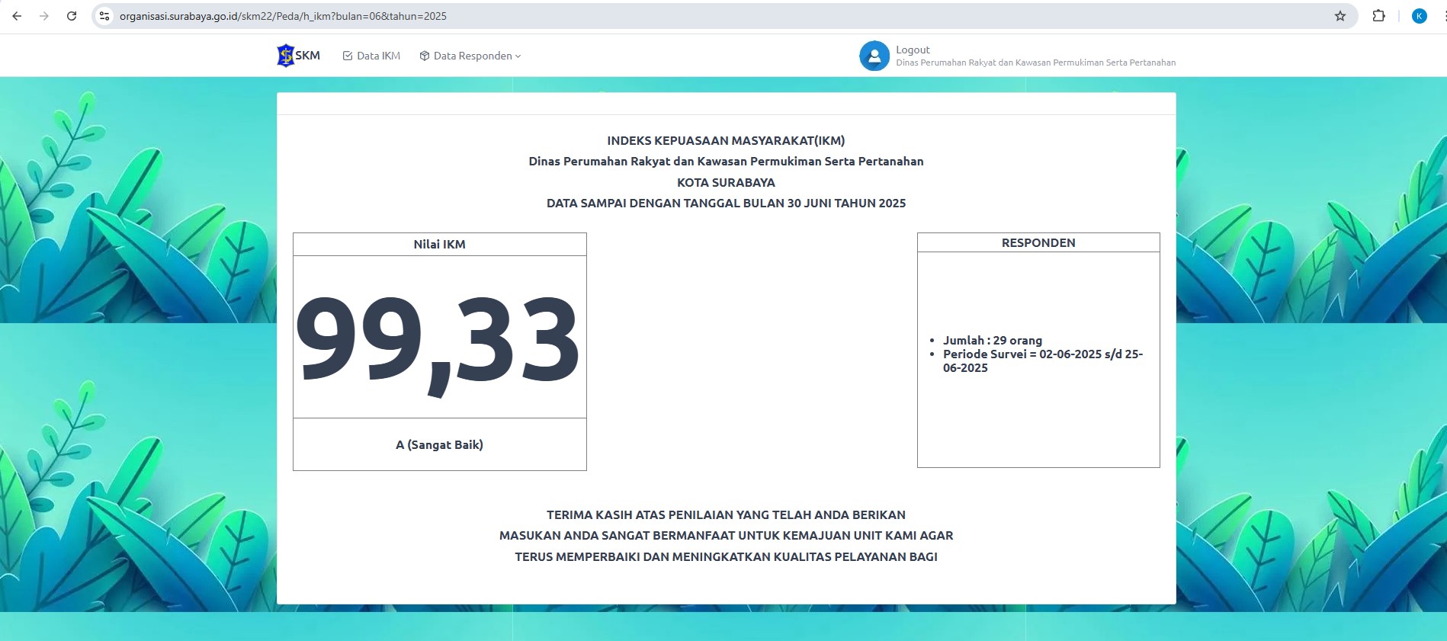Click the Jumlah 29 orang line

(992, 340)
